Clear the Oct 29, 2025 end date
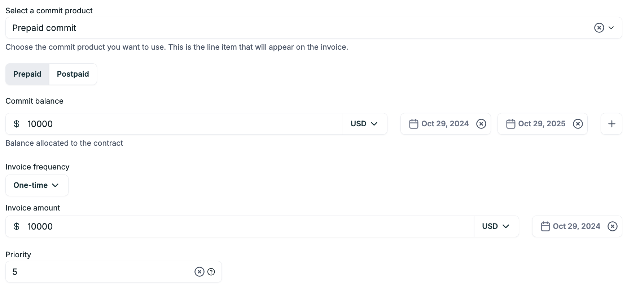Screen dimensions: 627x285 coord(578,124)
